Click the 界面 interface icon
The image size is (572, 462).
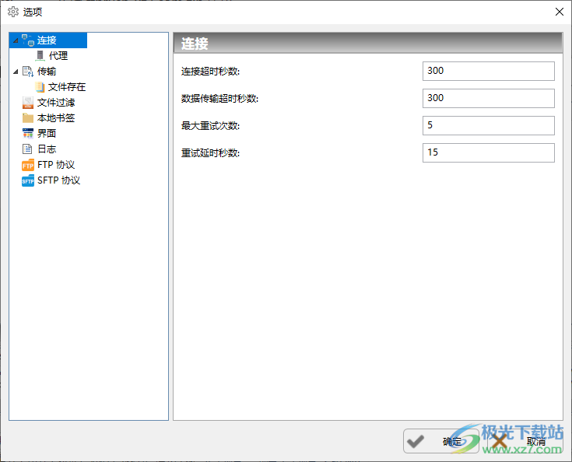[x=28, y=134]
